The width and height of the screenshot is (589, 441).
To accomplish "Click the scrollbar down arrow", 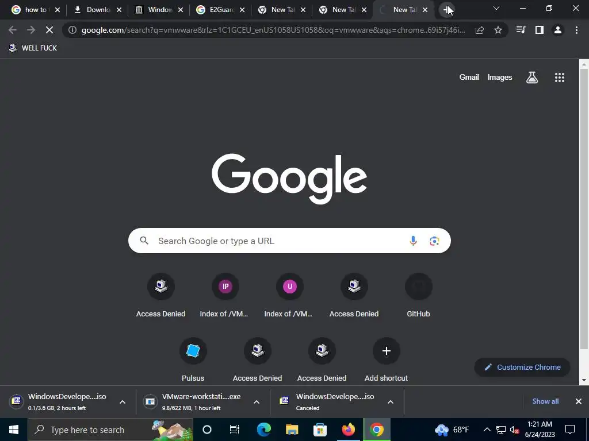I will click(584, 380).
